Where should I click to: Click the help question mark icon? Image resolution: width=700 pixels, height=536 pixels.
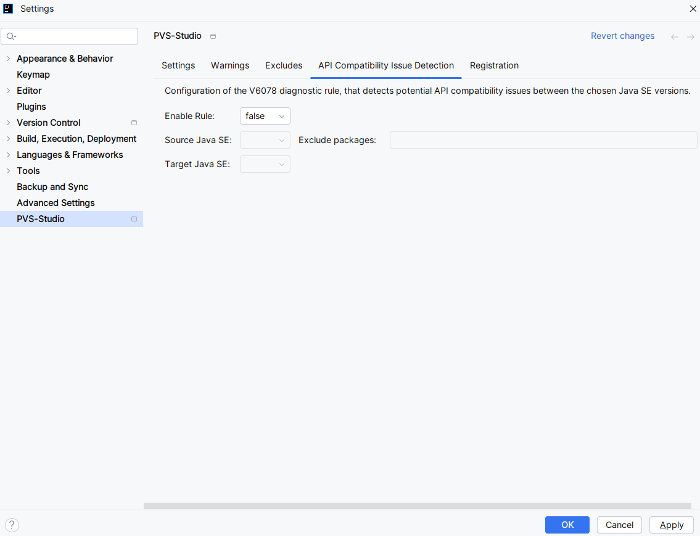click(x=12, y=525)
